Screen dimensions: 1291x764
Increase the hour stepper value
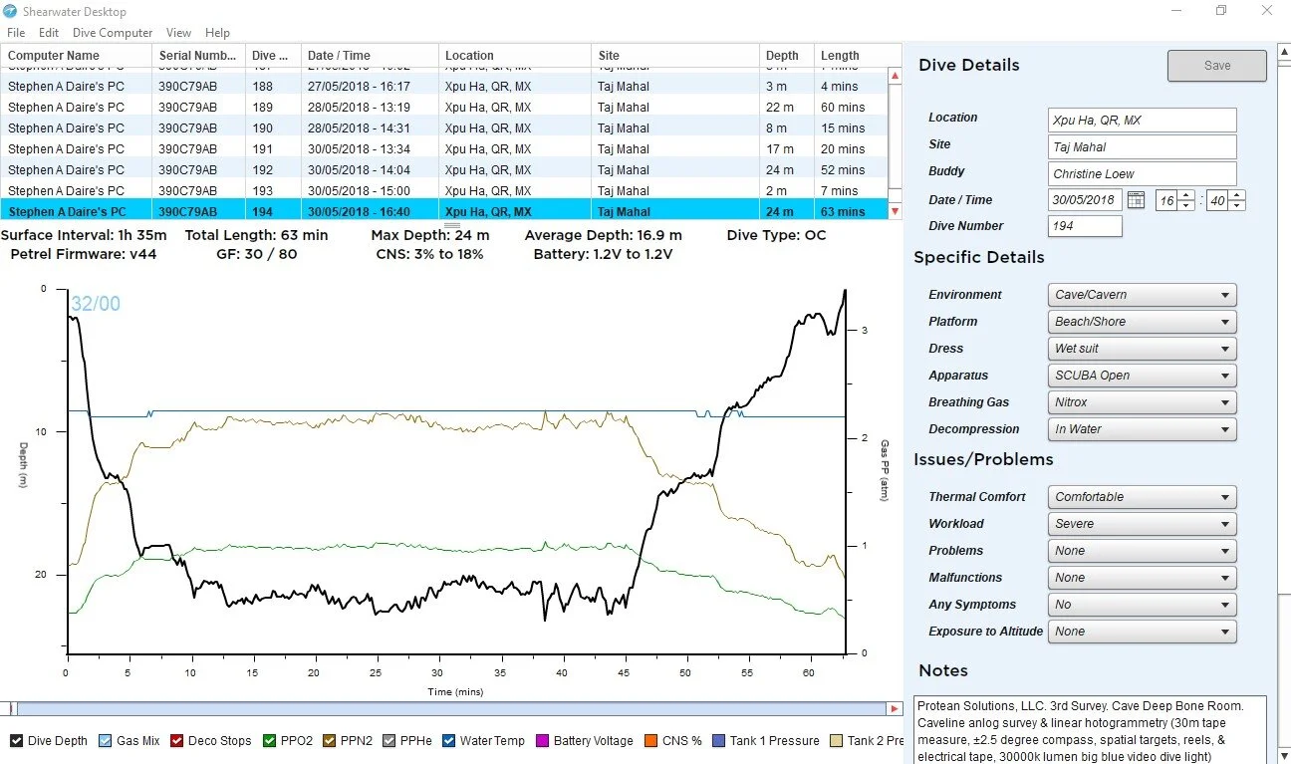1186,195
